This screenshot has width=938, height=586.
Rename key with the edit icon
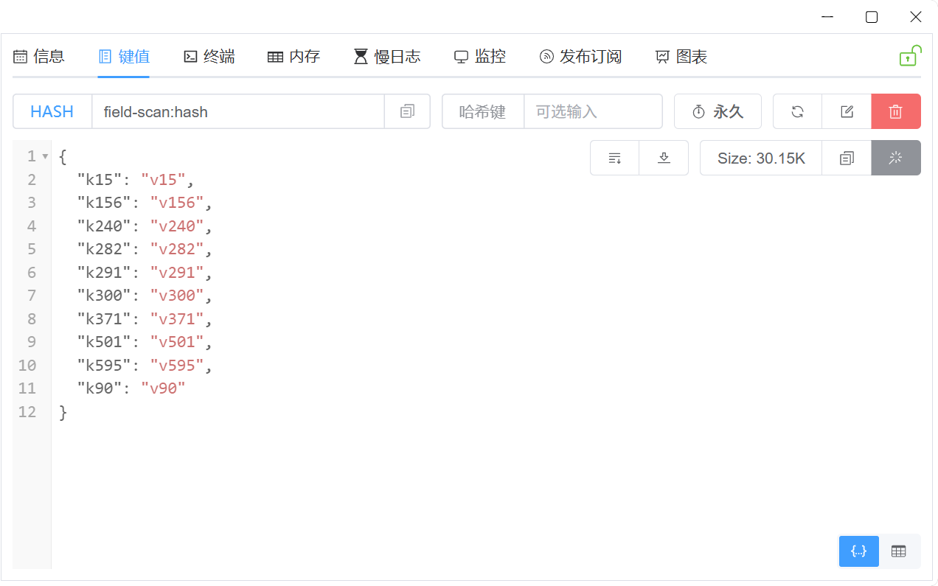point(847,111)
